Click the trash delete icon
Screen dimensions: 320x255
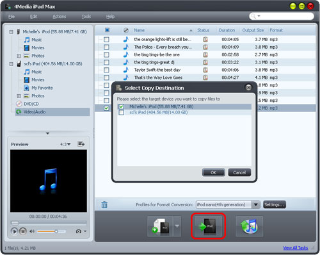pyautogui.click(x=104, y=204)
